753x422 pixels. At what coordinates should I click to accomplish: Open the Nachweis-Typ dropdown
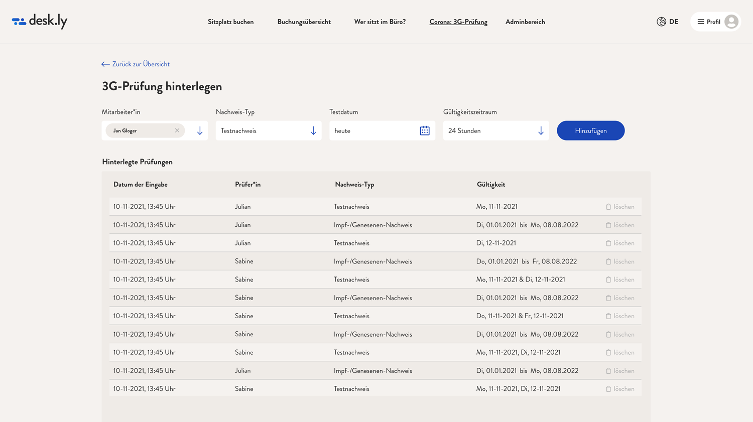tap(269, 130)
